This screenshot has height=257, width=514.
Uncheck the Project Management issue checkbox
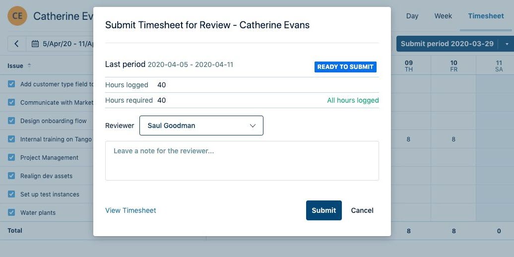(x=11, y=158)
